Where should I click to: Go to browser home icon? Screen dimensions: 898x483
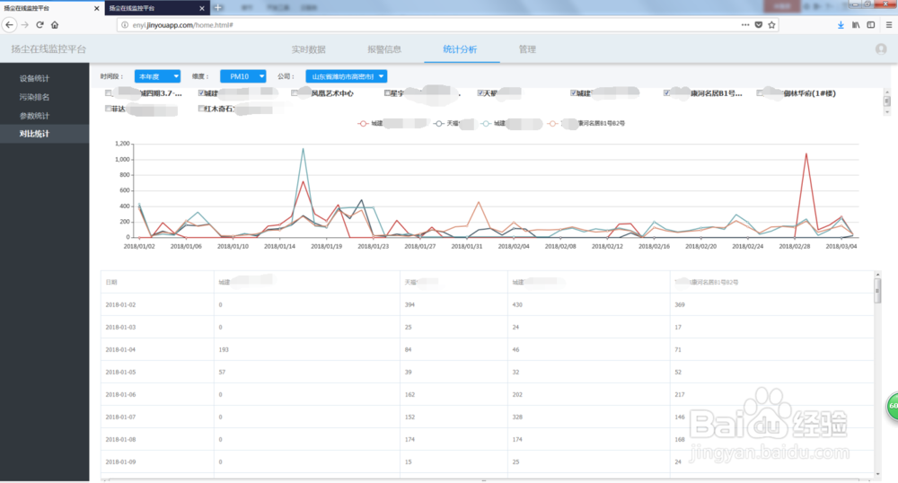coord(55,24)
